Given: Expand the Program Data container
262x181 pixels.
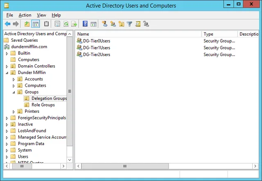Looking at the screenshot, I should click(7, 144).
